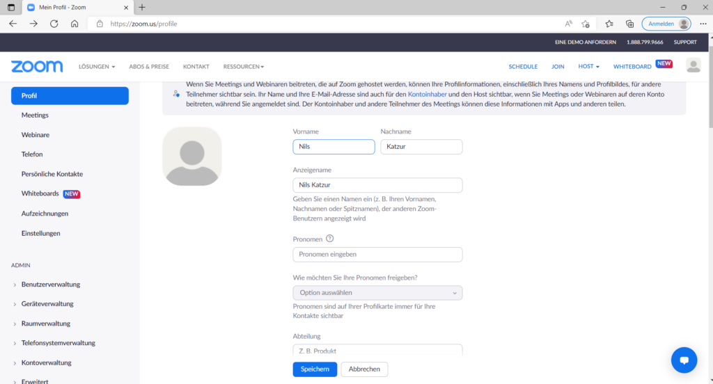This screenshot has width=713, height=384.
Task: Click ABOS & PREISE nav link
Action: (x=149, y=66)
